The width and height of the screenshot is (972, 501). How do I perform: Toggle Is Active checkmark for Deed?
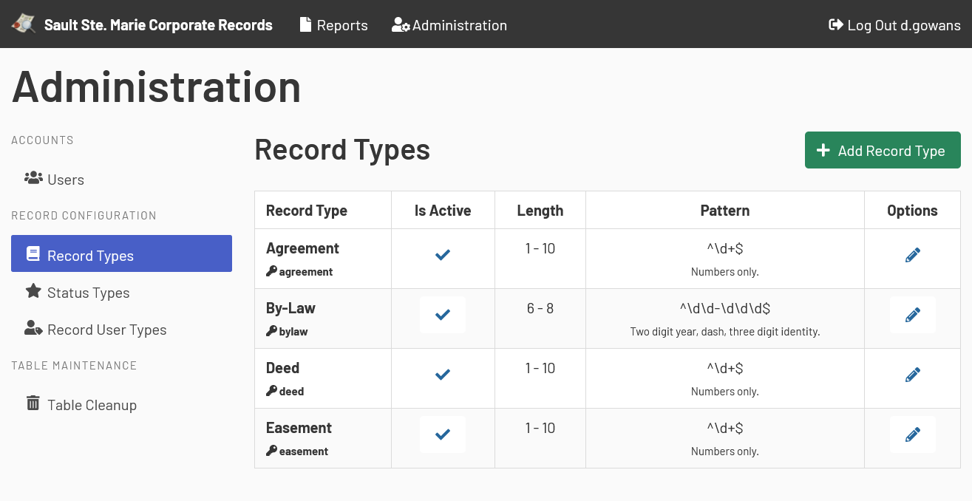pos(443,375)
